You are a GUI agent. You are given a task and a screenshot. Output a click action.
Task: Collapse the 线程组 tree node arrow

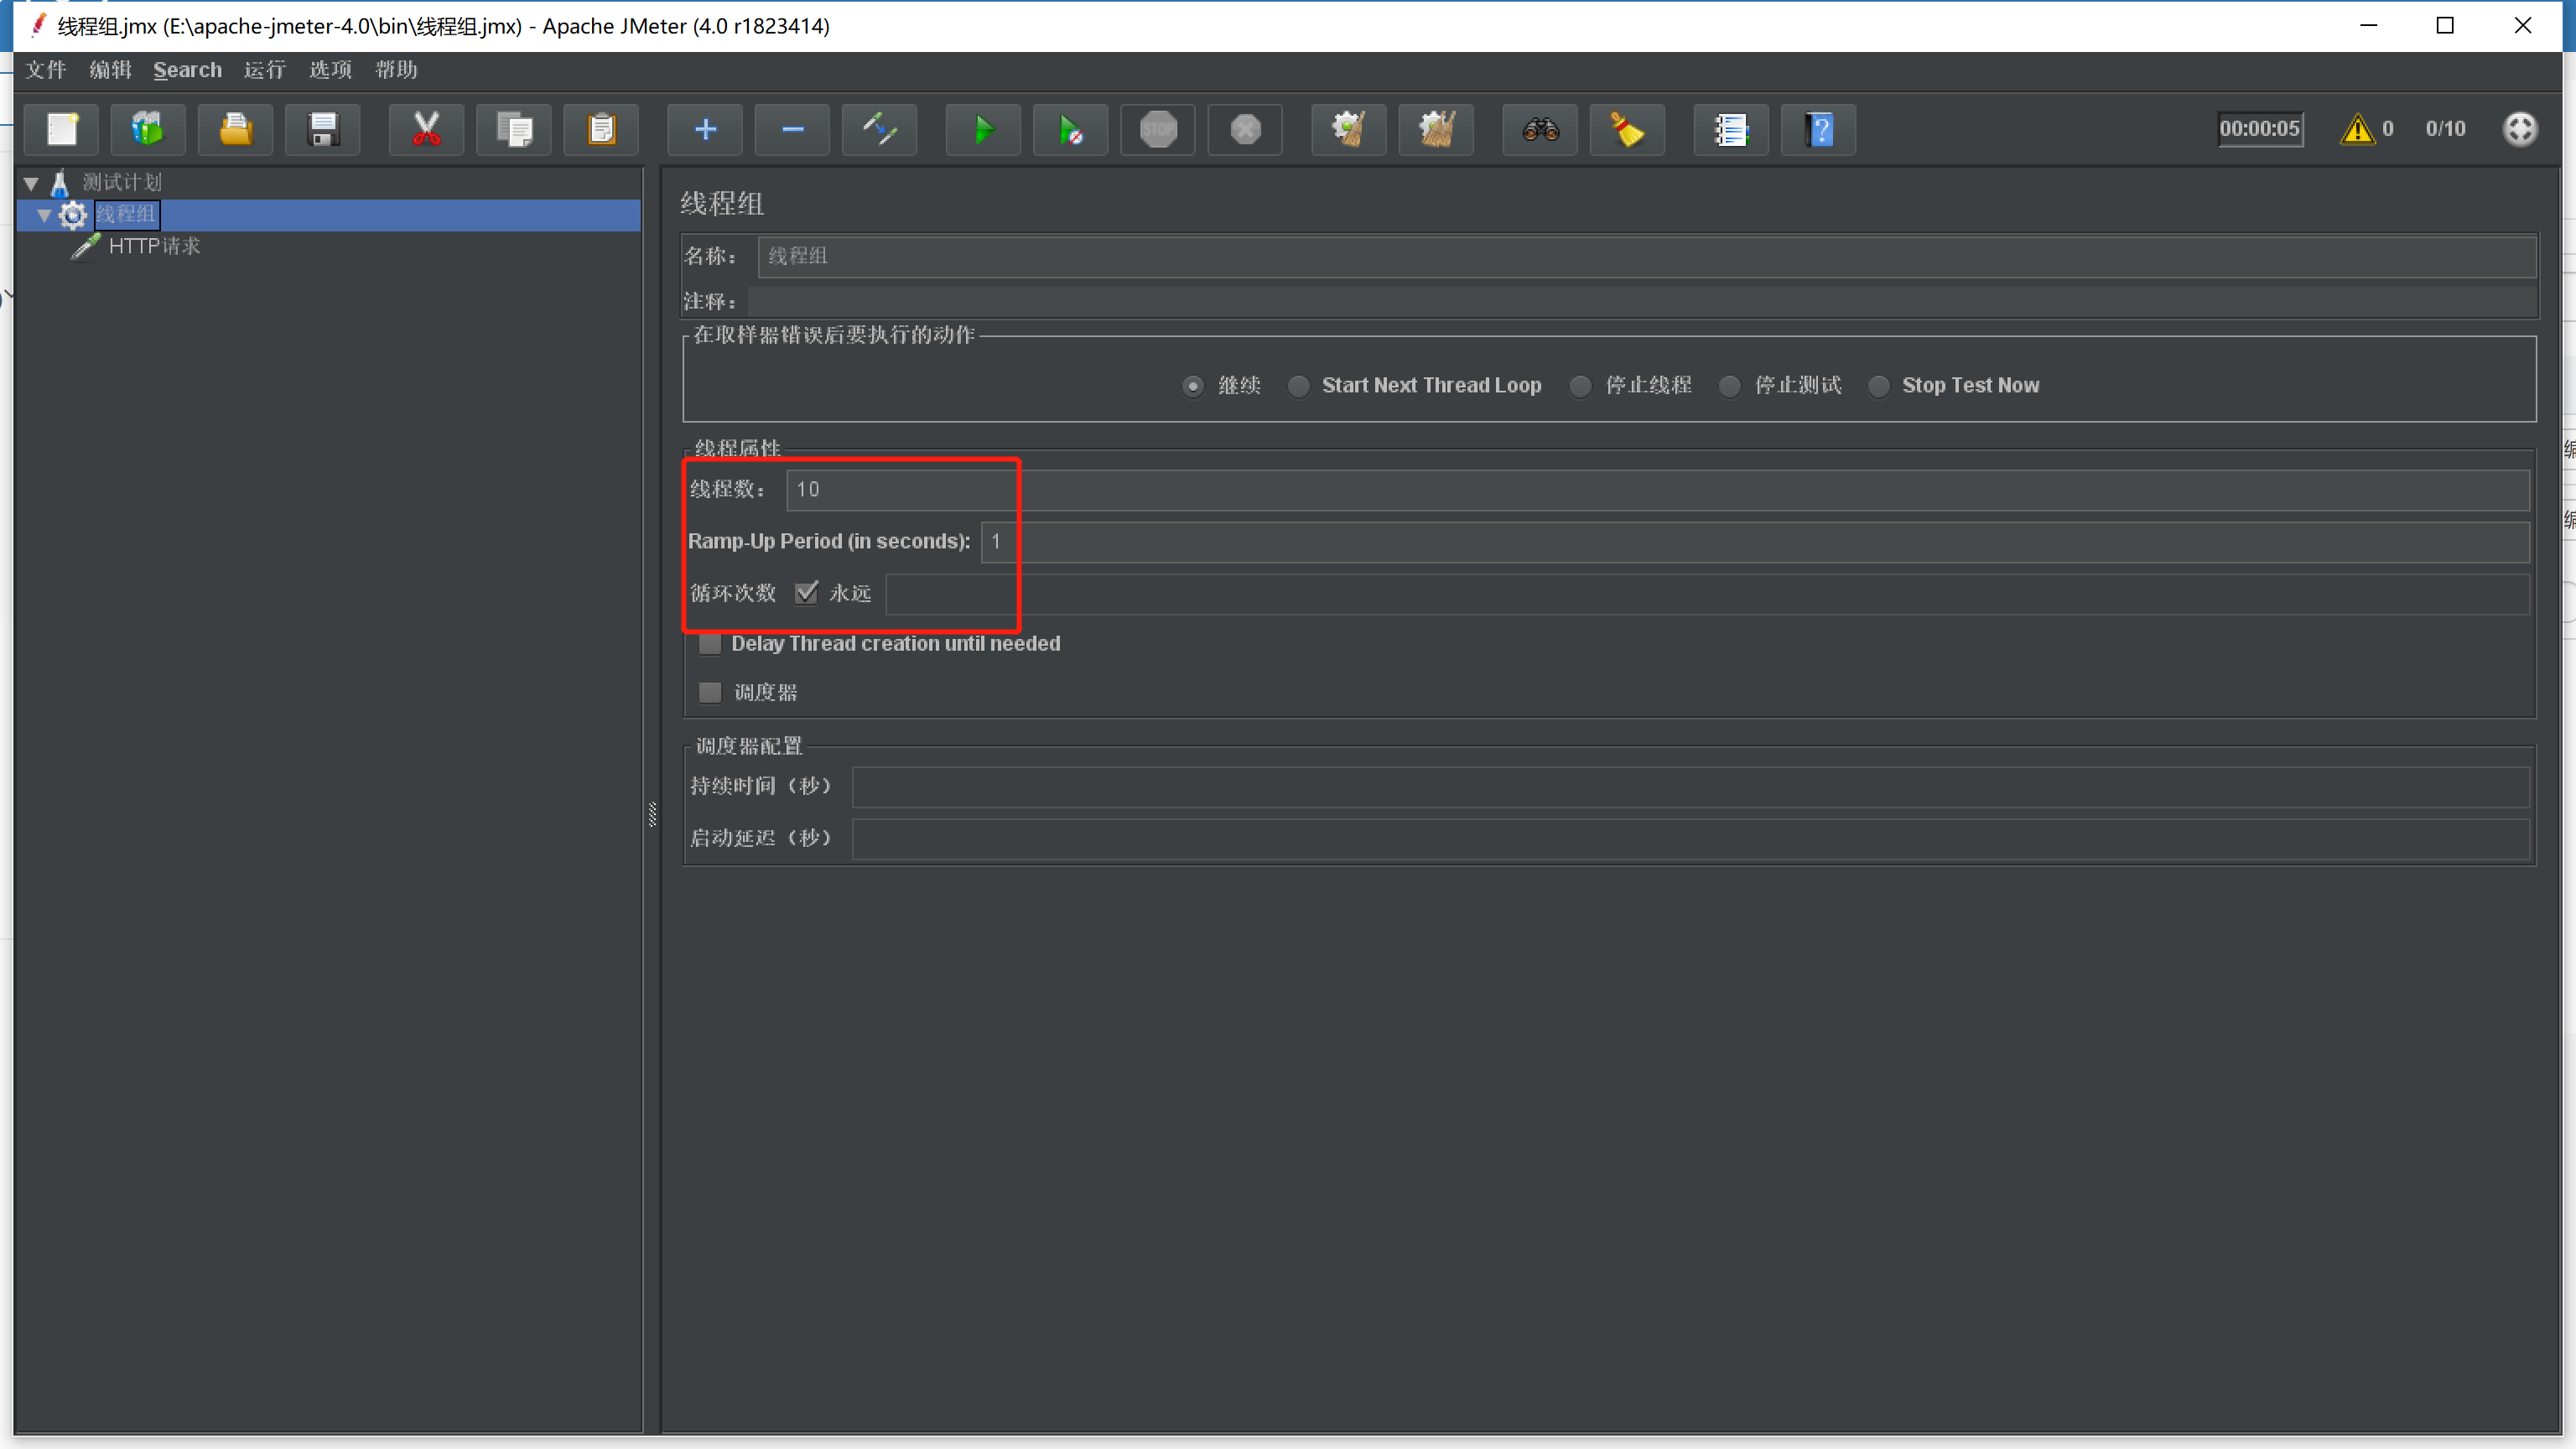pos(44,215)
